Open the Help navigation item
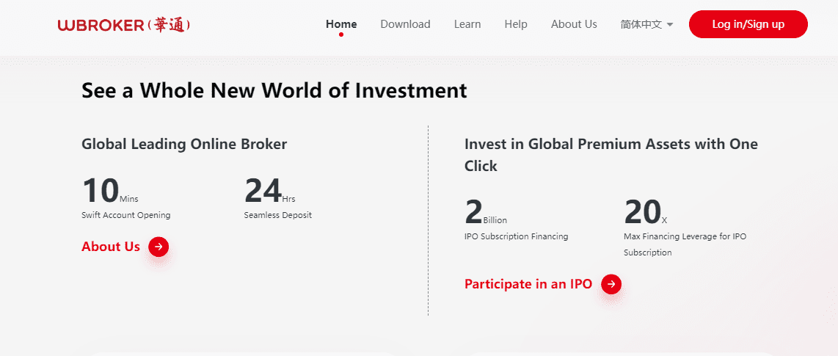 click(516, 24)
